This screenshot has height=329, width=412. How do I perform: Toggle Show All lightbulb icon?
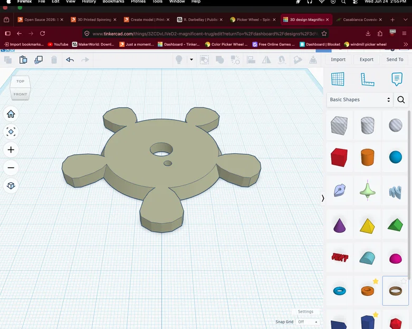pos(179,60)
